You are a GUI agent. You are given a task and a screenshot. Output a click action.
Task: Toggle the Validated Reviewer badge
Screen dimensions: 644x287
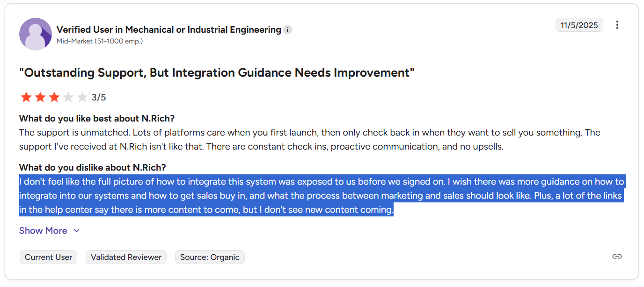(126, 257)
